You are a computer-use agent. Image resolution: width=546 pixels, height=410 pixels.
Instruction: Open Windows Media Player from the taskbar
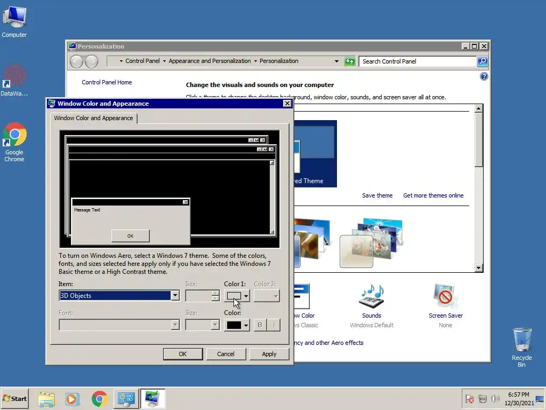pos(72,399)
